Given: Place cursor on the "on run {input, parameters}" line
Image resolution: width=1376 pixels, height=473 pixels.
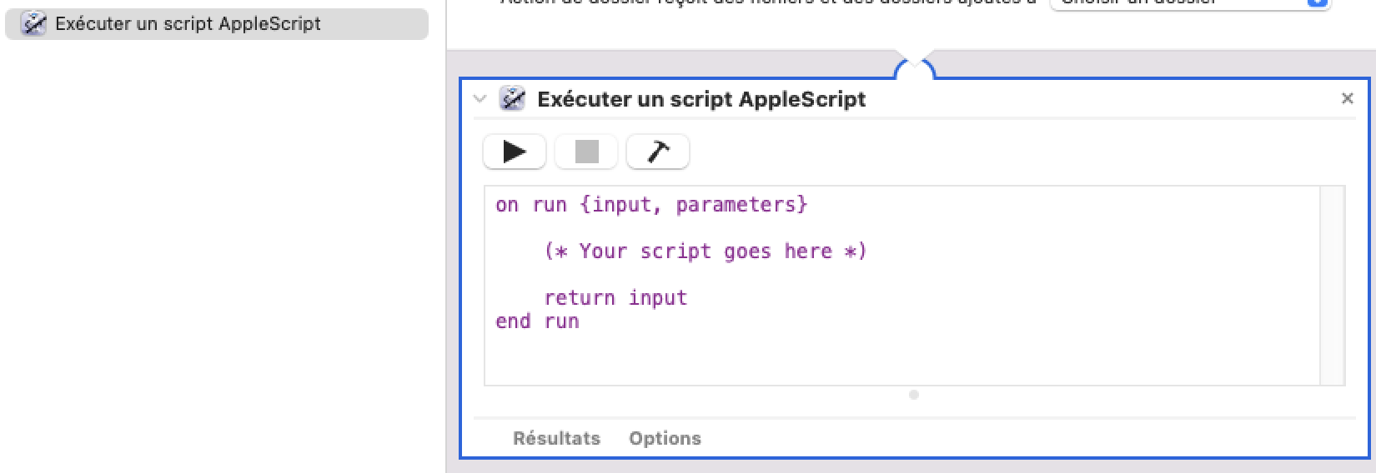Looking at the screenshot, I should [x=651, y=205].
